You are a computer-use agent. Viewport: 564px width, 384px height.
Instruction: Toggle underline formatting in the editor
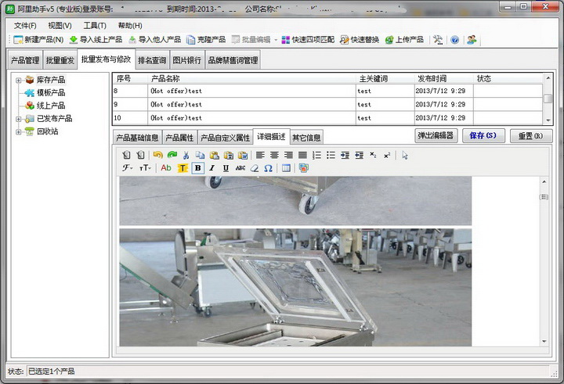click(226, 168)
